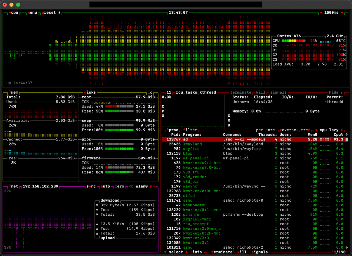The height and width of the screenshot is (256, 352).
Task: Toggle the mem box label
Action: [13, 92]
